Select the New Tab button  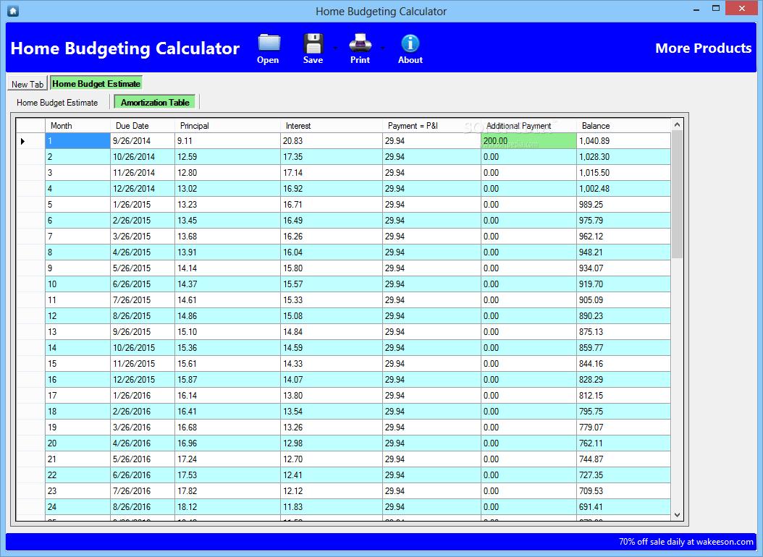point(27,83)
